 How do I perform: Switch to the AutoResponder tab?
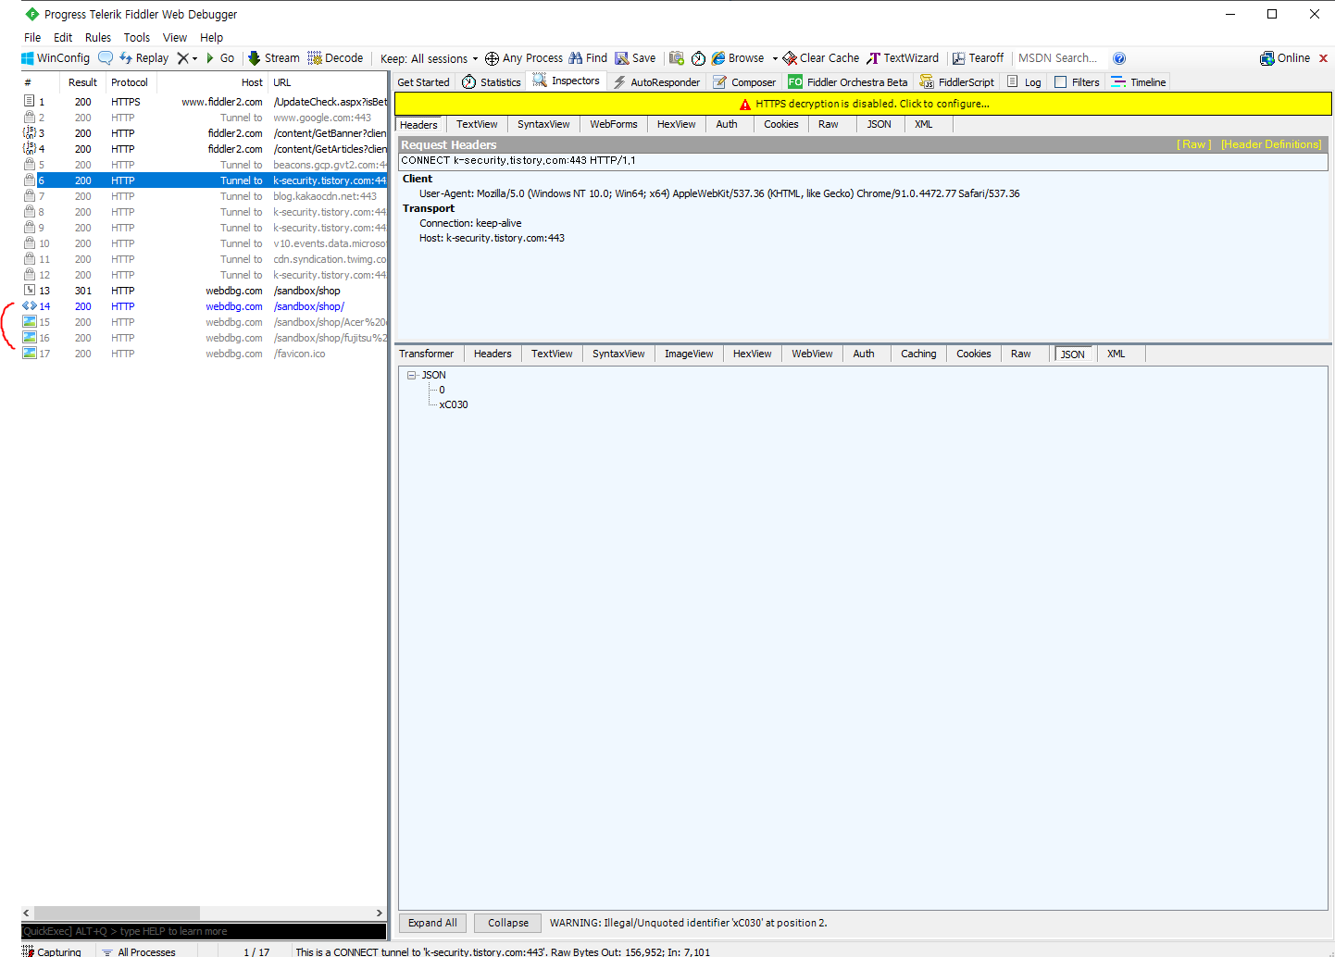[x=655, y=82]
